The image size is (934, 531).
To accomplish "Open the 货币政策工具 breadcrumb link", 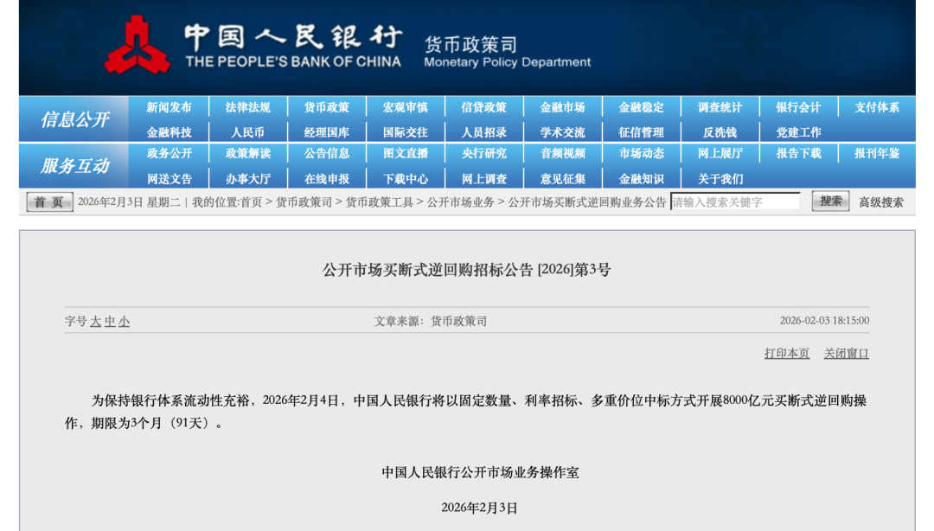I will pyautogui.click(x=380, y=202).
